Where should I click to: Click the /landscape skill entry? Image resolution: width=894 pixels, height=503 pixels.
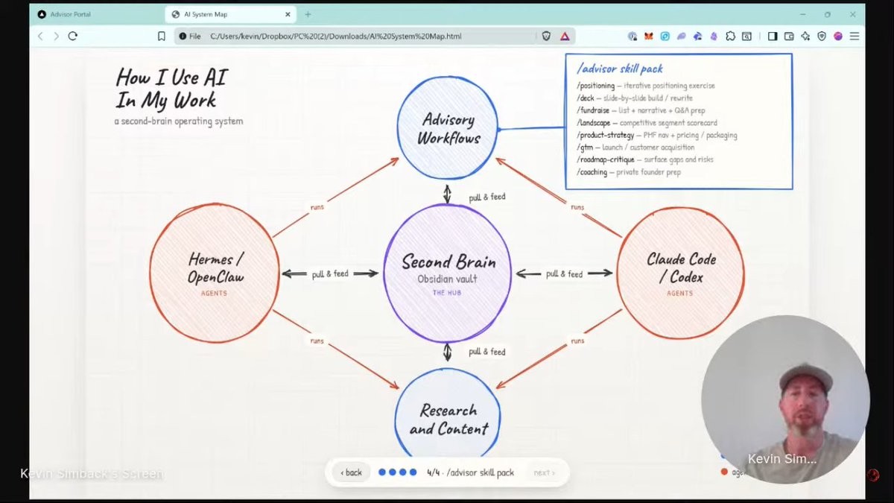[x=647, y=123]
